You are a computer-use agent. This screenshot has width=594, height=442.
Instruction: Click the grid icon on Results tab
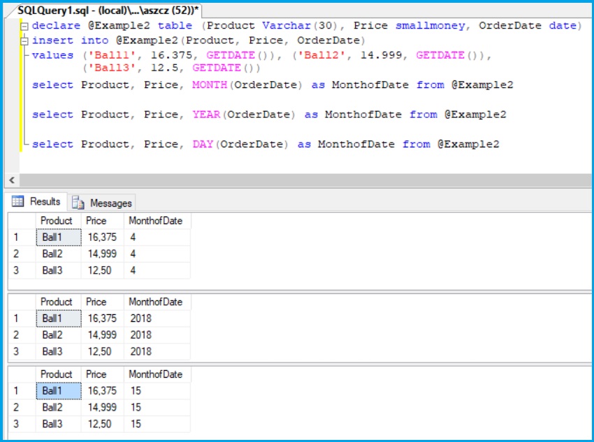pyautogui.click(x=18, y=202)
